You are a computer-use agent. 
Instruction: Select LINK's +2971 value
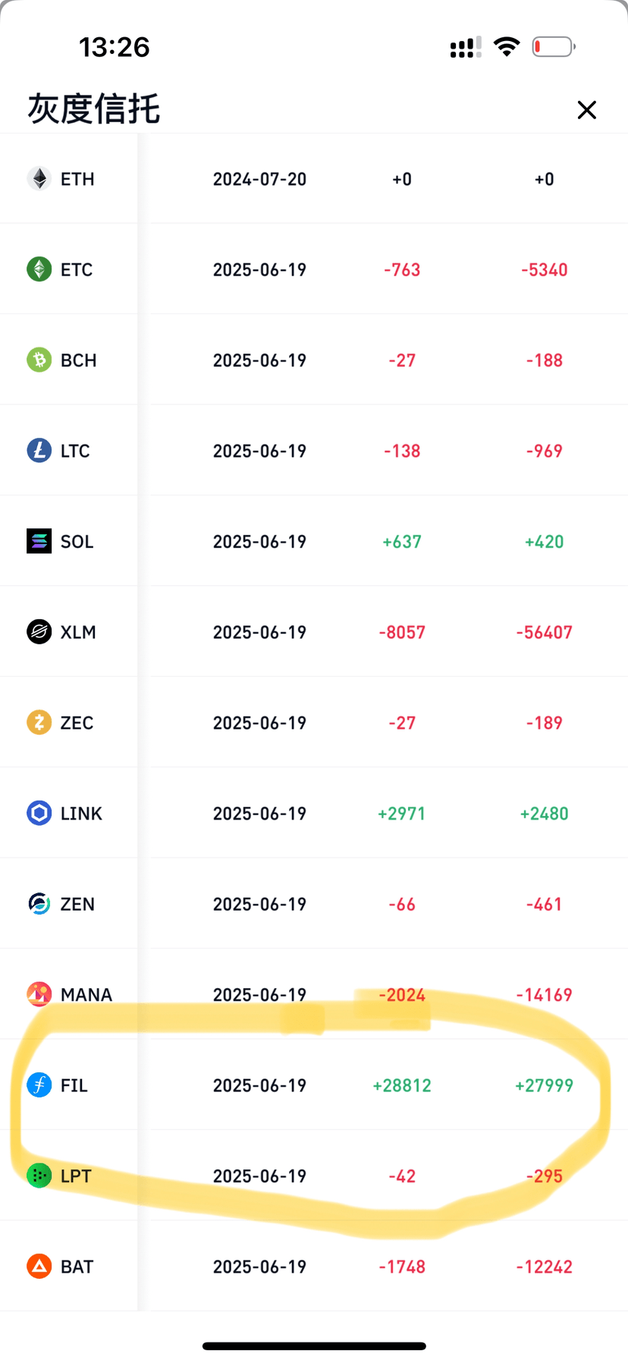[402, 814]
